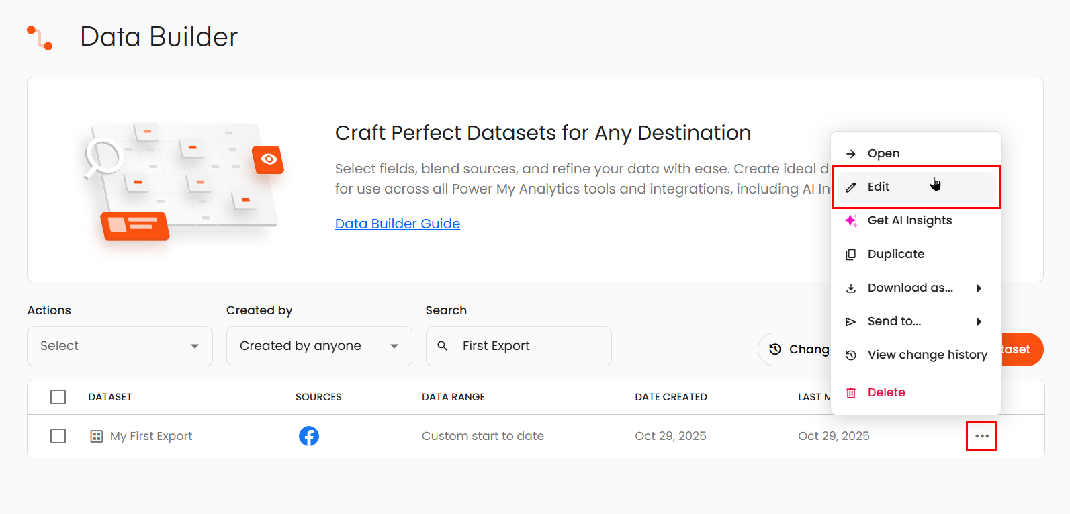
Task: Click the dataset grid icon beside My First Export
Action: [x=97, y=437]
